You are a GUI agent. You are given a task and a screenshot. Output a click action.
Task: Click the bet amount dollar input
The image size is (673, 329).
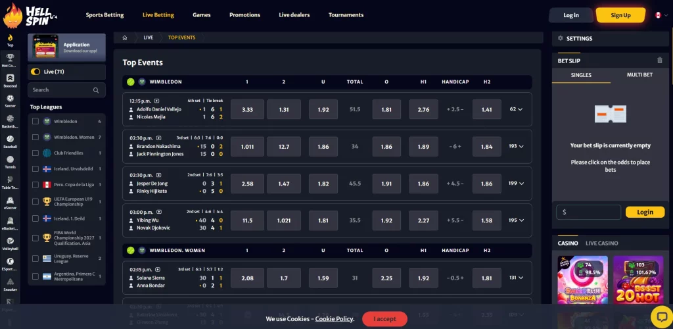pyautogui.click(x=588, y=212)
